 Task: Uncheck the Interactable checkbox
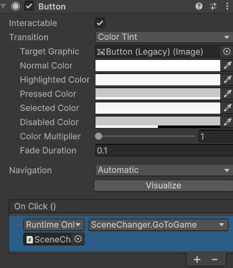100,23
